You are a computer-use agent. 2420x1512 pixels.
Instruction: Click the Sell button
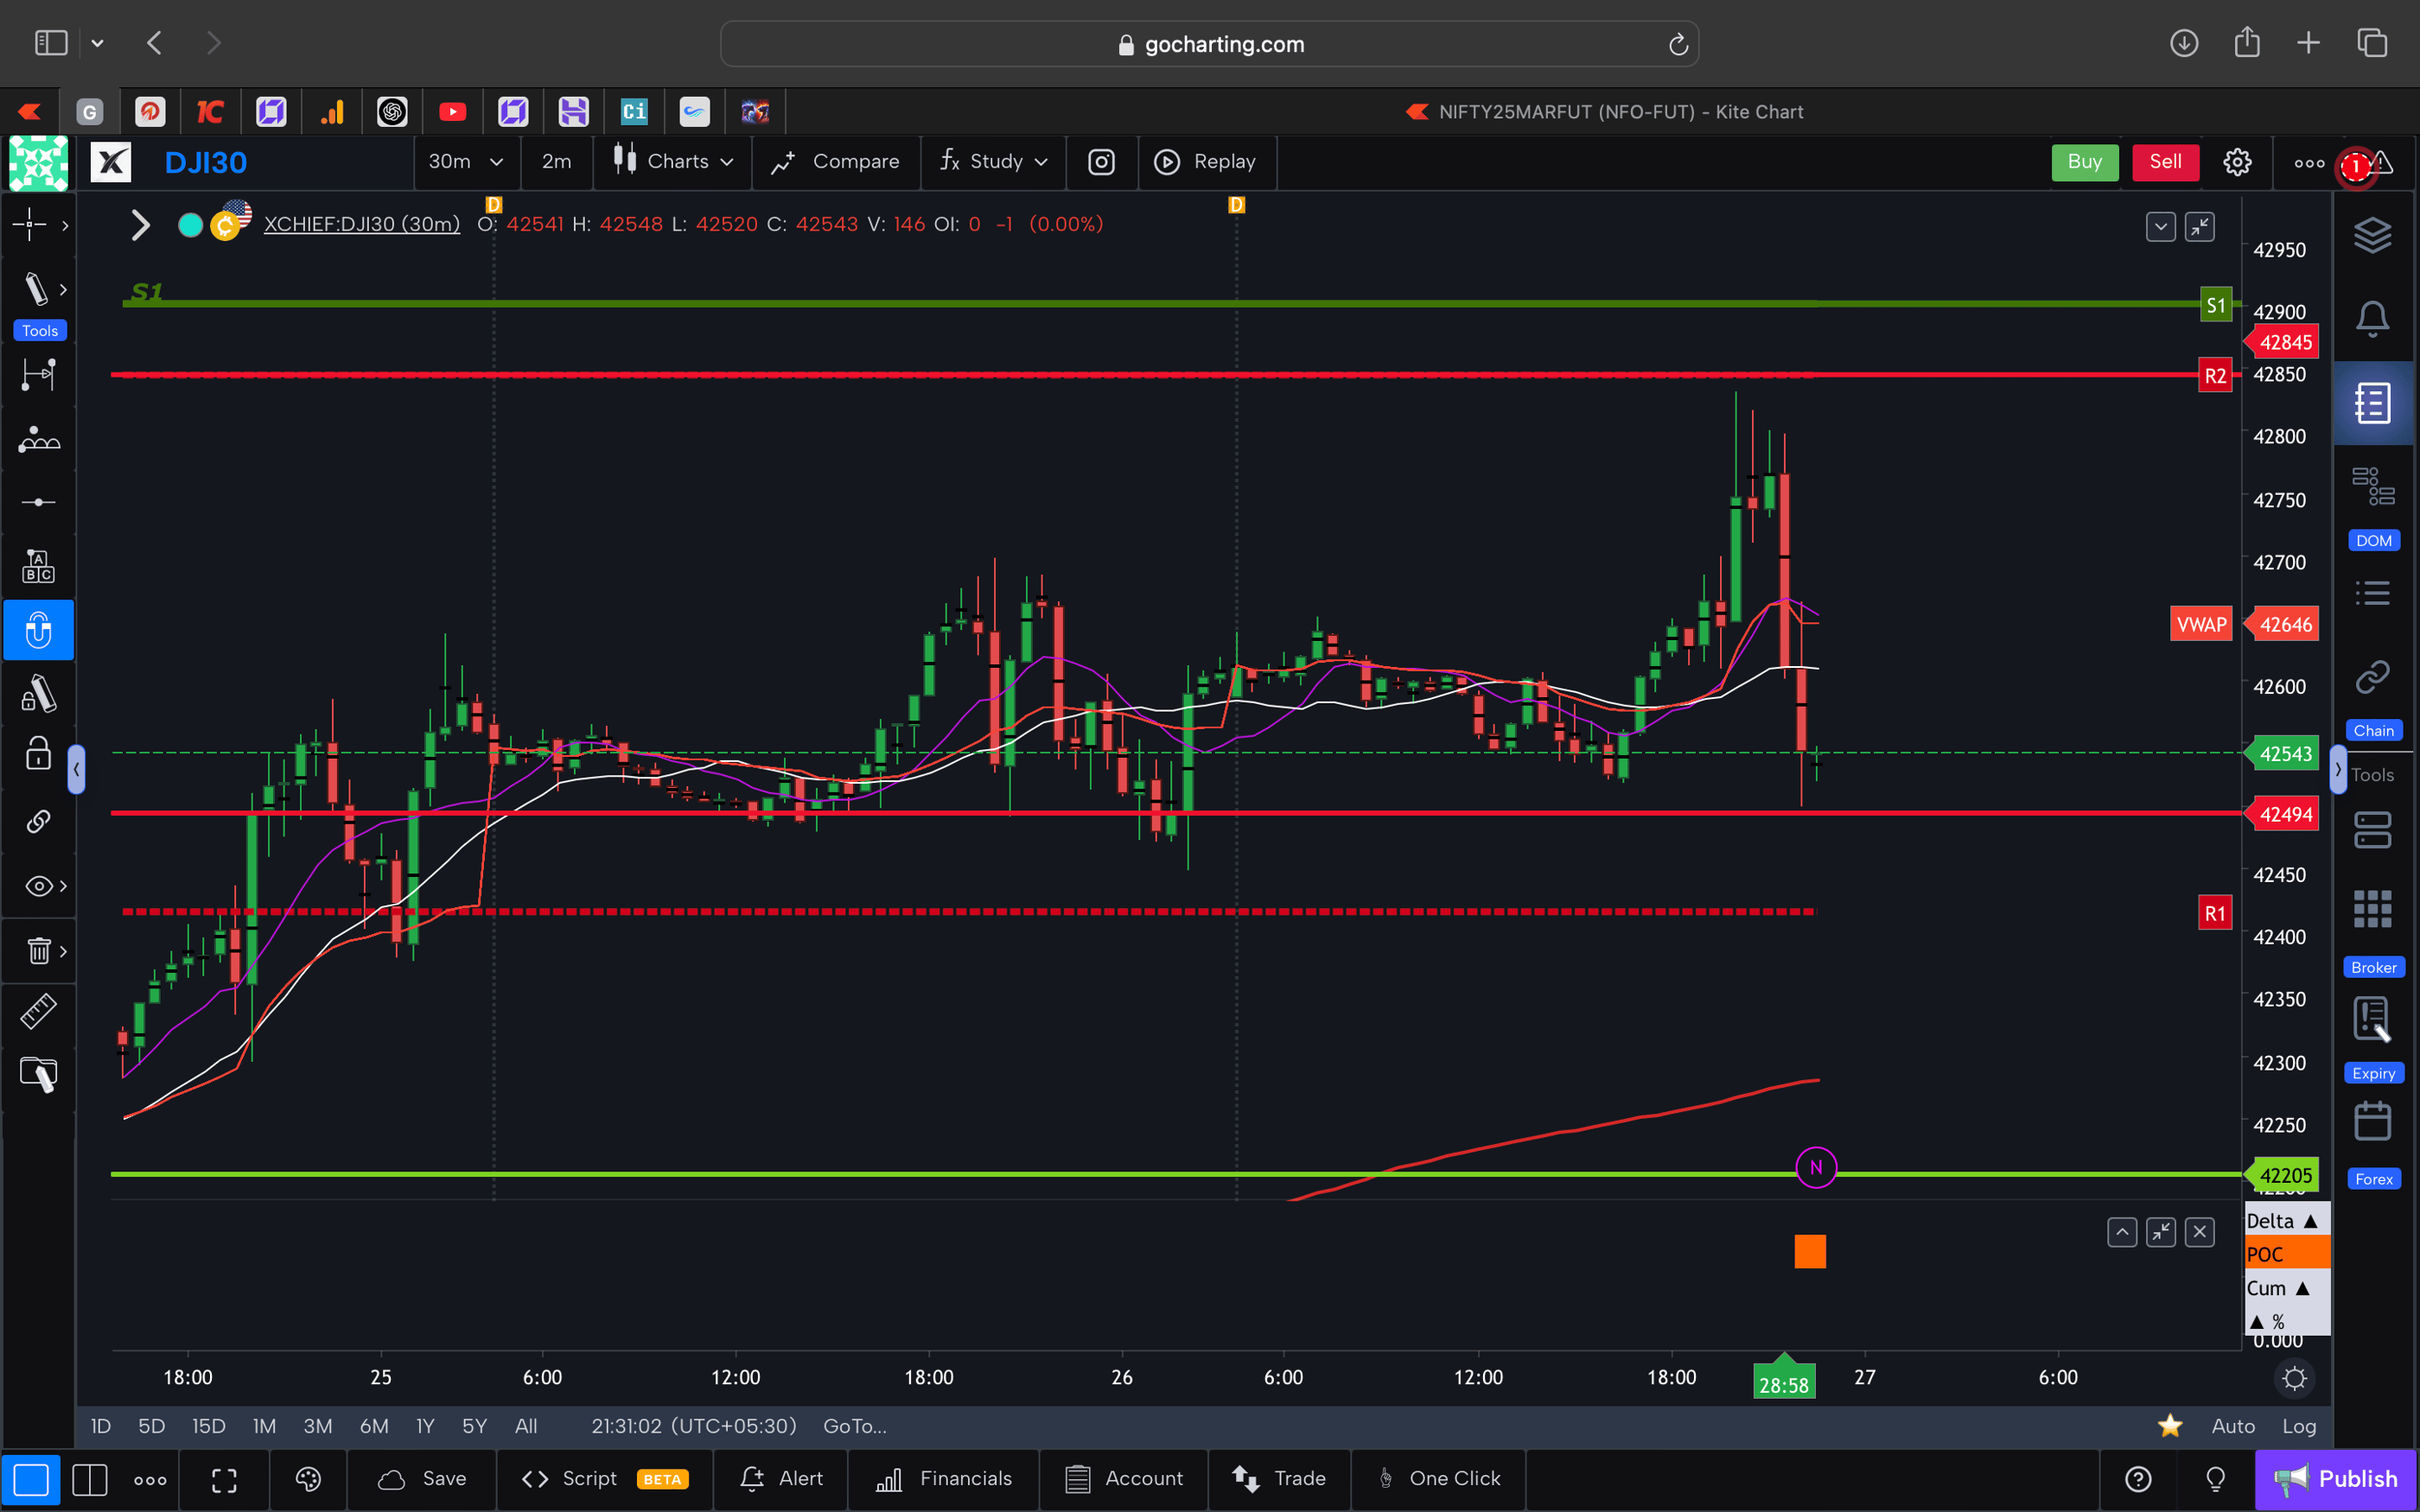coord(2164,161)
